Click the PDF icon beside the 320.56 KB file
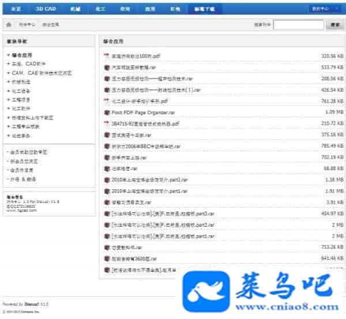This screenshot has height=319, width=346. tap(107, 56)
